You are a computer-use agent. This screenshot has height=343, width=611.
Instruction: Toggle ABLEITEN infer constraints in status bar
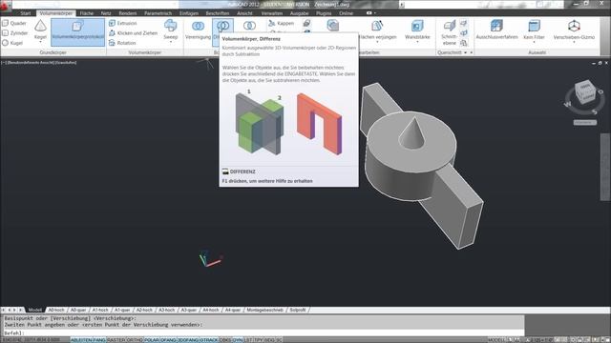81,340
